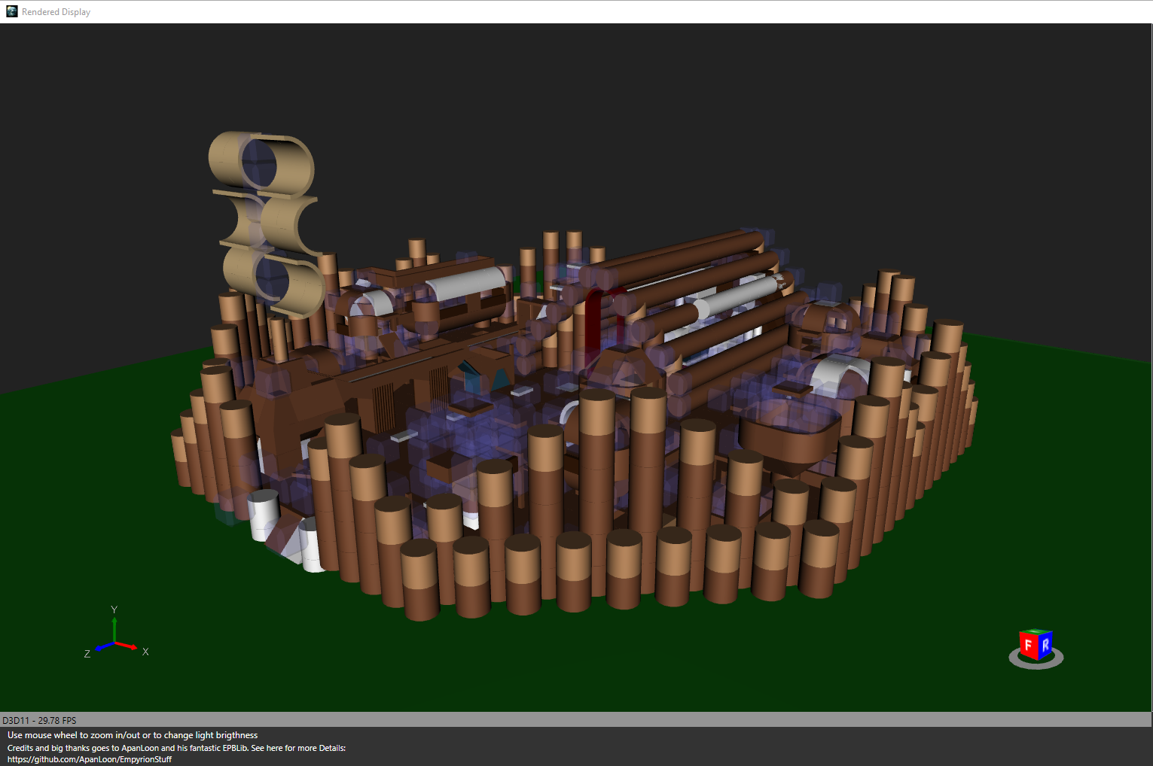Click the credits text mentioning ApanLoon
Screen dimensions: 1153x766
point(176,748)
